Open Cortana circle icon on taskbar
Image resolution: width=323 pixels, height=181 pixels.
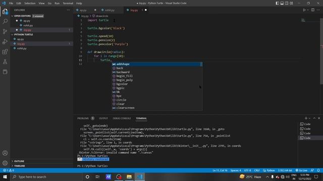87,176
